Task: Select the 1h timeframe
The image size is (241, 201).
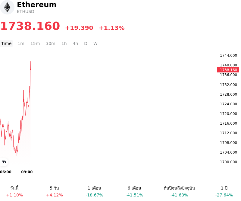Action: 64,43
